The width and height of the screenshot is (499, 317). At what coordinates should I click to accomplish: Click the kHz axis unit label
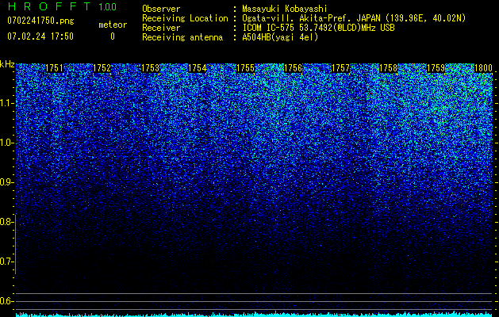(x=7, y=64)
